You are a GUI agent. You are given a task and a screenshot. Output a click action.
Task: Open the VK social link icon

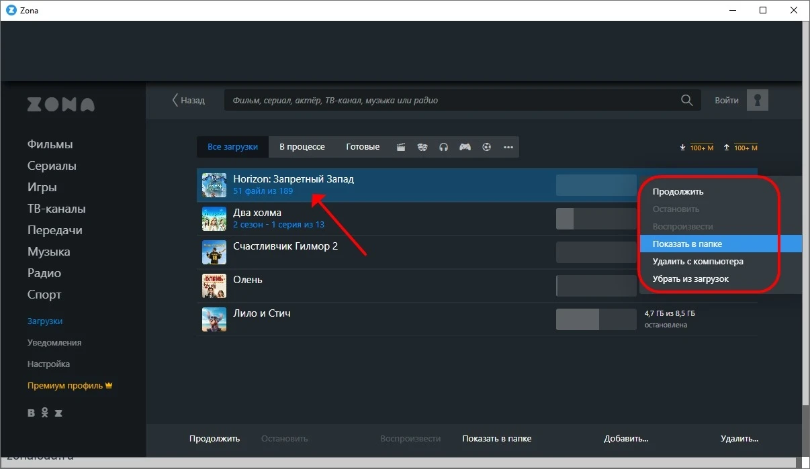tap(31, 413)
